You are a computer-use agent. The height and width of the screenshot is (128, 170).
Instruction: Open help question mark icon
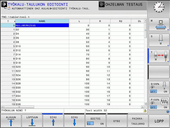tap(168, 112)
